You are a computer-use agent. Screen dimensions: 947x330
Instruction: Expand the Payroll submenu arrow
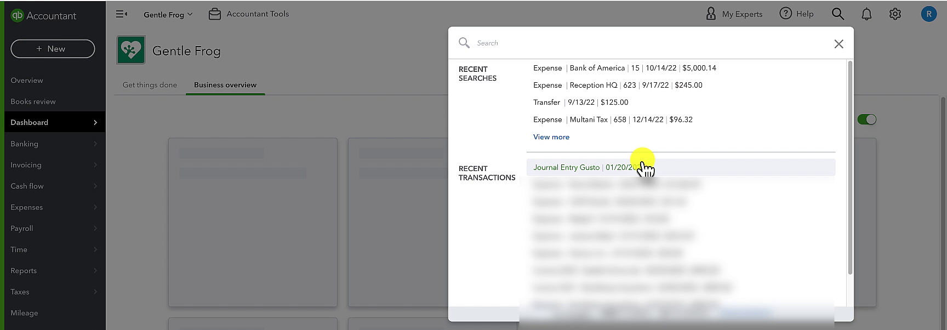point(95,228)
